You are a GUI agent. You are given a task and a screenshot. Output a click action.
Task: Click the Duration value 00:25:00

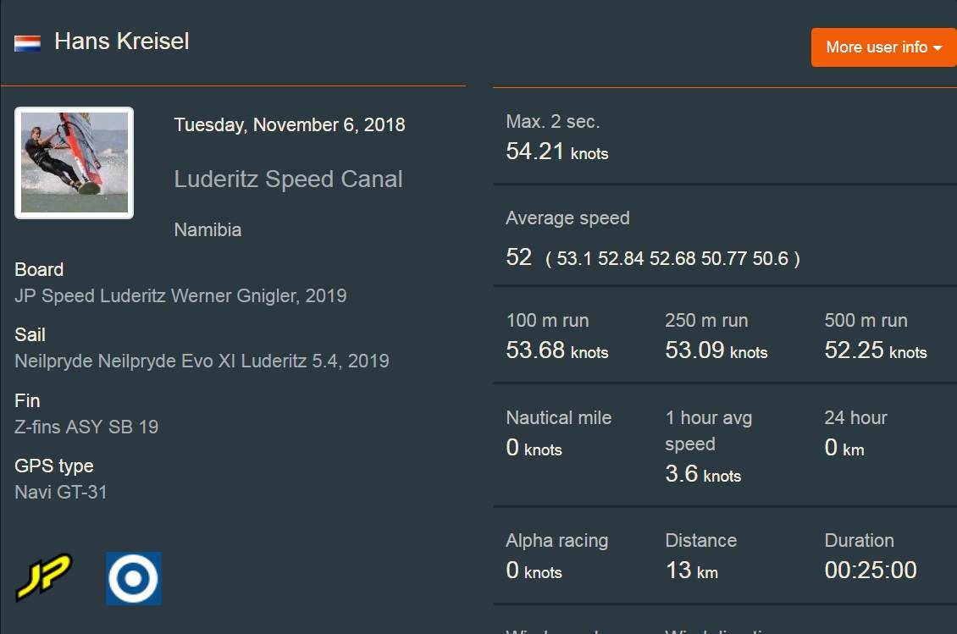coord(870,571)
